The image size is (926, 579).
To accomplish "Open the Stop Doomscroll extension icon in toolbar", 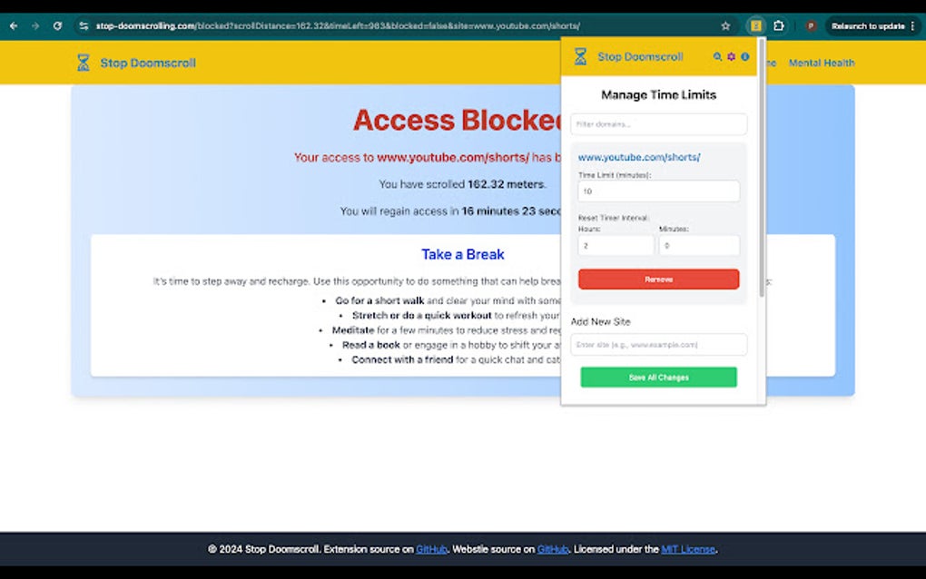I will (x=755, y=25).
